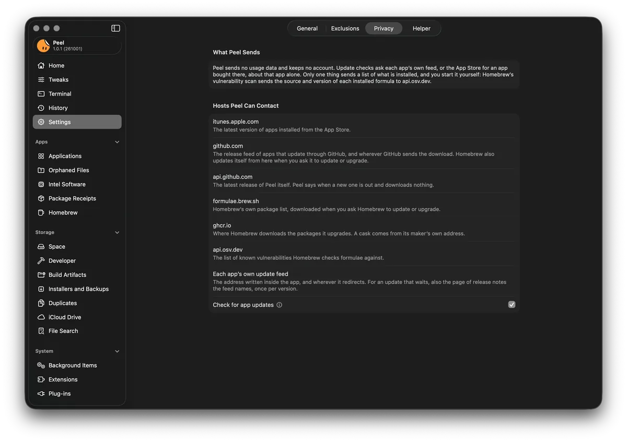Click the What Peel Sends heading
Image resolution: width=627 pixels, height=442 pixels.
(236, 52)
